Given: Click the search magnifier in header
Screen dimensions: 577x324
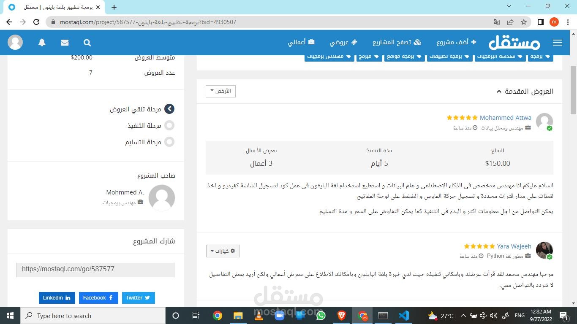Looking at the screenshot, I should coord(87,43).
